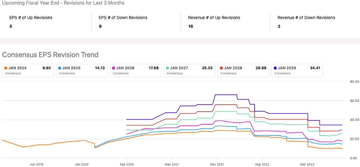Click the Dec 2021 x-axis label
The image size is (360, 167).
217,164
